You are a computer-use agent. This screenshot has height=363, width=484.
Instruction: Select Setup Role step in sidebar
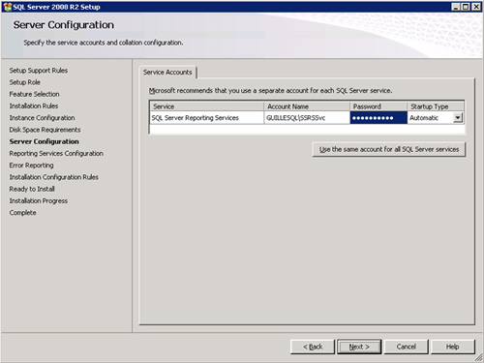25,82
